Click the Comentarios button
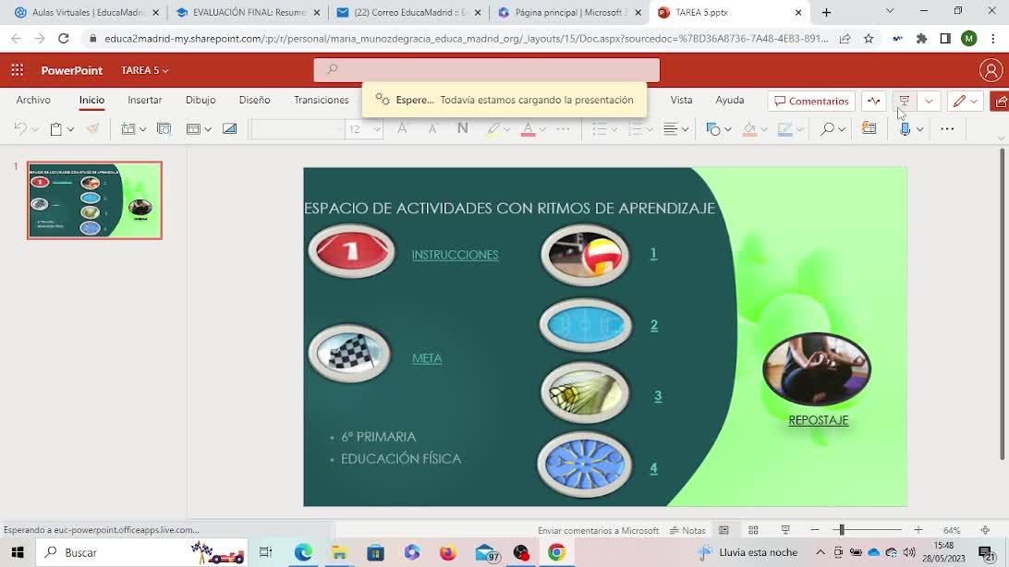The image size is (1009, 567). pyautogui.click(x=811, y=101)
